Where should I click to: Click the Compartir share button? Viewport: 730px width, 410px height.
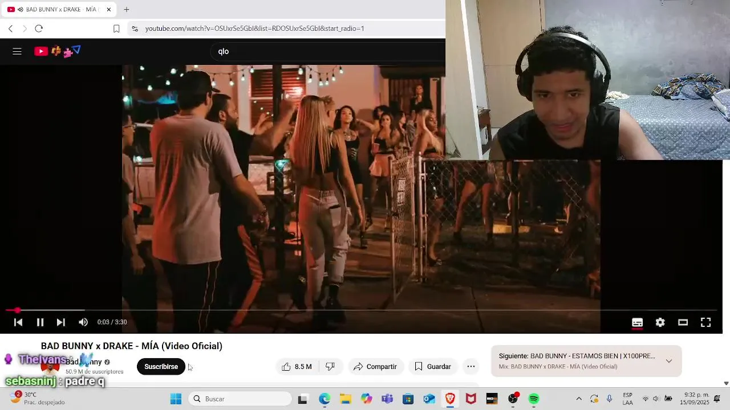(x=375, y=367)
